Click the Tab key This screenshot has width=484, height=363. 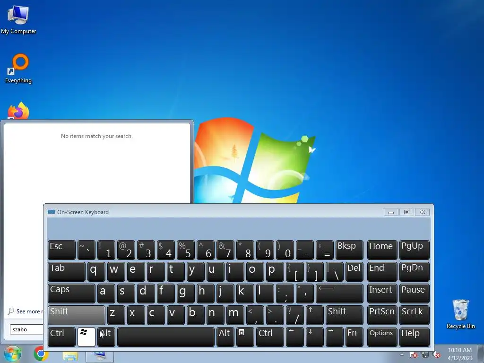tap(67, 272)
